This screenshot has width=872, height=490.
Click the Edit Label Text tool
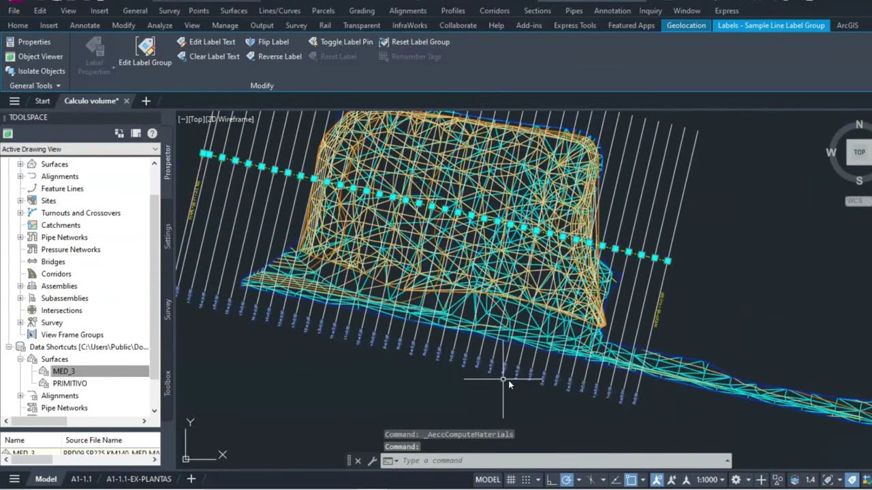[206, 42]
